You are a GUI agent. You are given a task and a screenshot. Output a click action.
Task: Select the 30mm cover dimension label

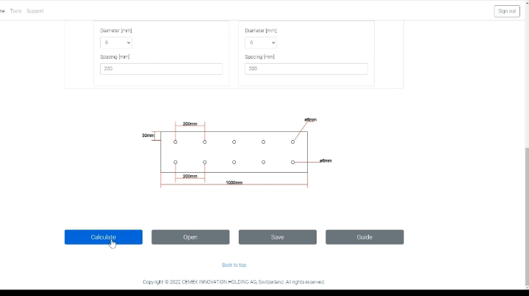[x=148, y=136]
